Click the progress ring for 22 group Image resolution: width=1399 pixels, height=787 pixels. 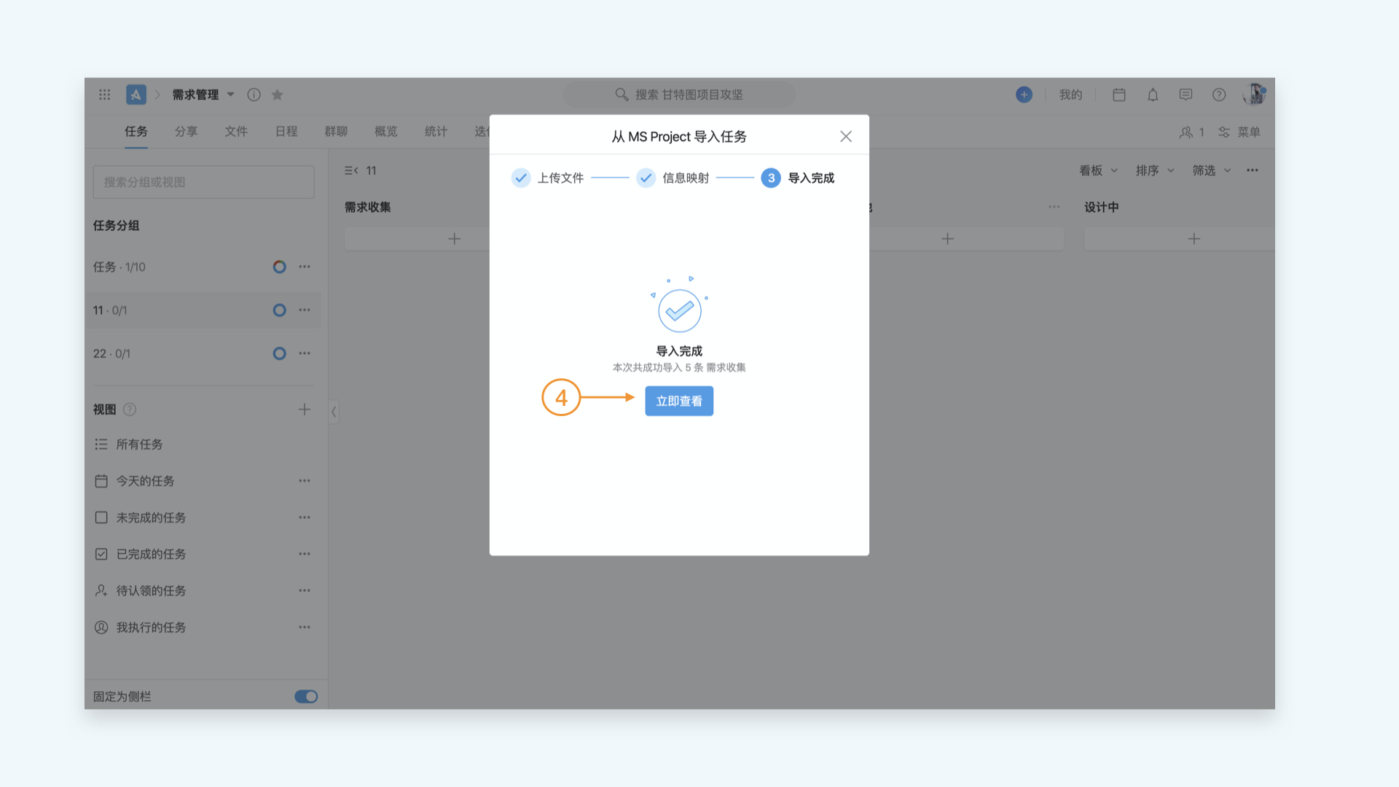279,353
